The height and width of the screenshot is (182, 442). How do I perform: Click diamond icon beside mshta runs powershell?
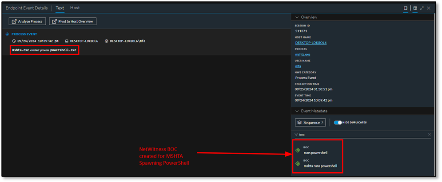298,163
